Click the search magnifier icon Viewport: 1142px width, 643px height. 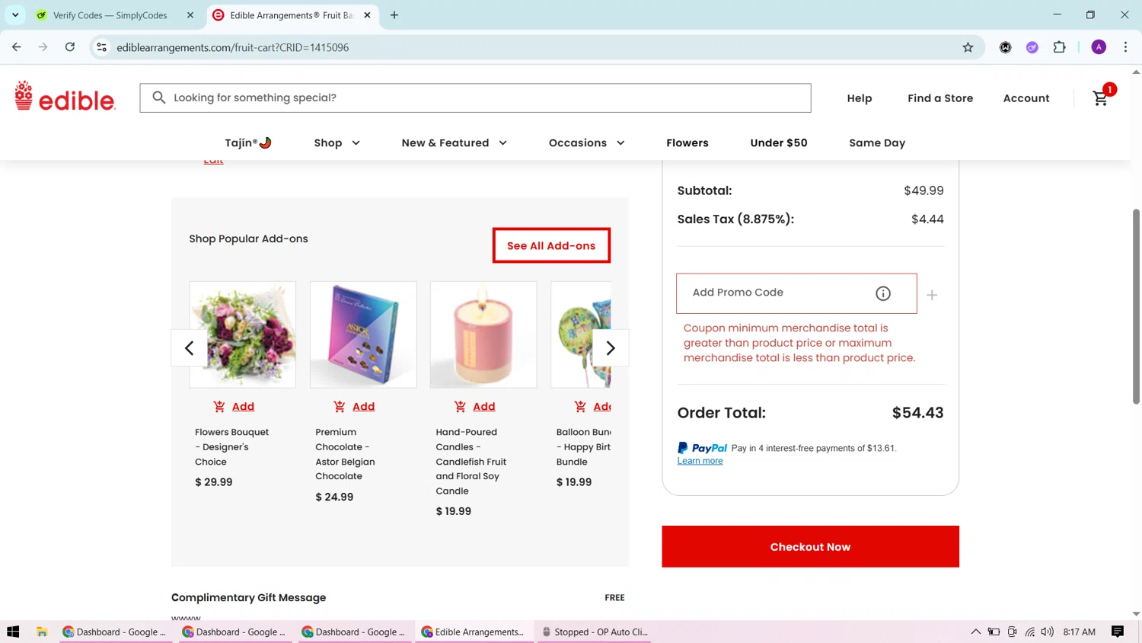click(x=158, y=98)
